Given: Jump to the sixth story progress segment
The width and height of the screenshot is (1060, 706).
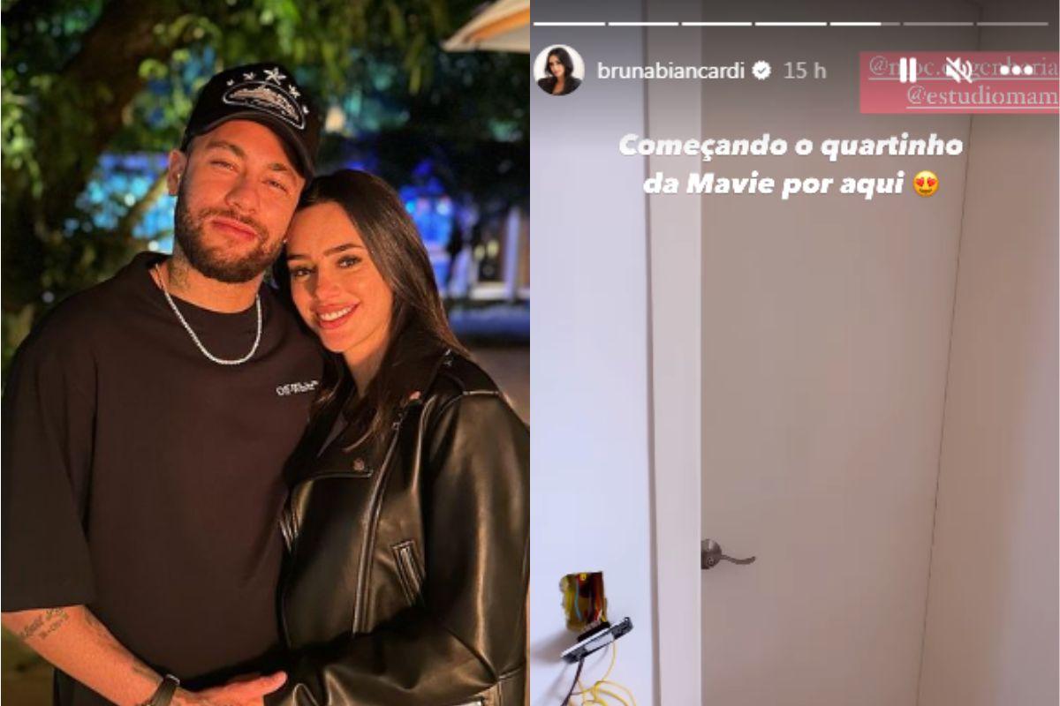Looking at the screenshot, I should tap(938, 23).
